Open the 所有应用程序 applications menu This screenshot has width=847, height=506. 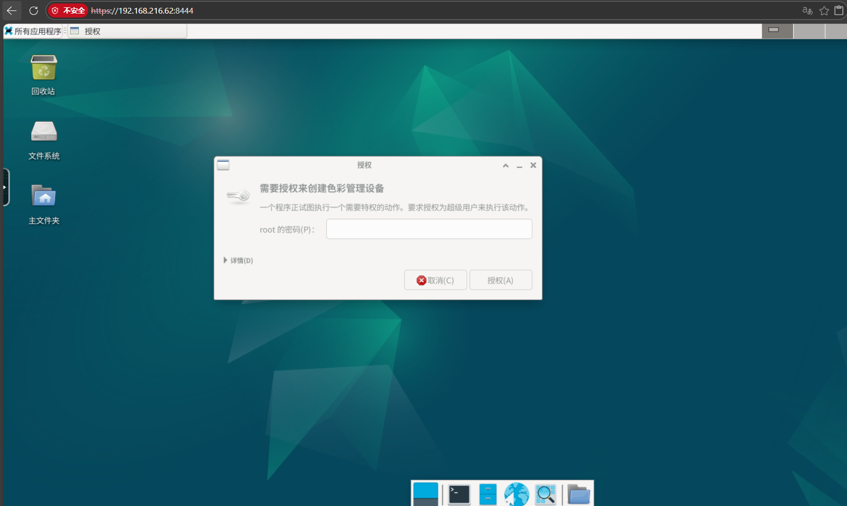[33, 31]
